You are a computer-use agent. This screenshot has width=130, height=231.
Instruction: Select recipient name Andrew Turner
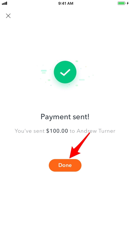96,131
